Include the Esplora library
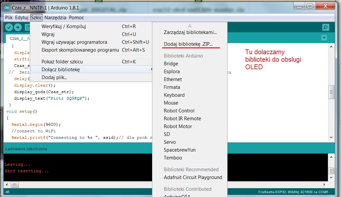 tap(190, 72)
